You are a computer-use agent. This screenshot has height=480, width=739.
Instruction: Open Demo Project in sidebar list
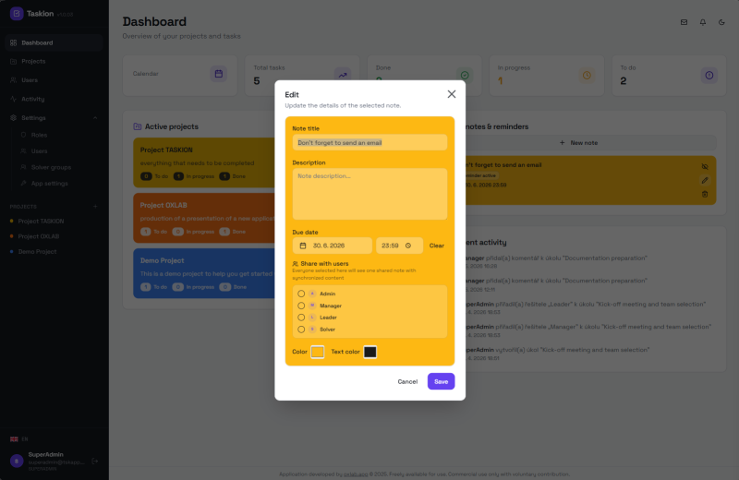pyautogui.click(x=37, y=252)
